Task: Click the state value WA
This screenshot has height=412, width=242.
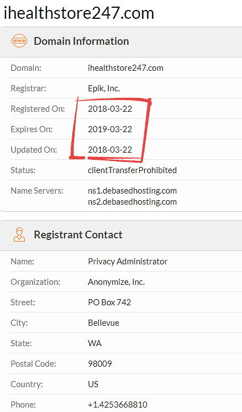Action: pos(94,343)
